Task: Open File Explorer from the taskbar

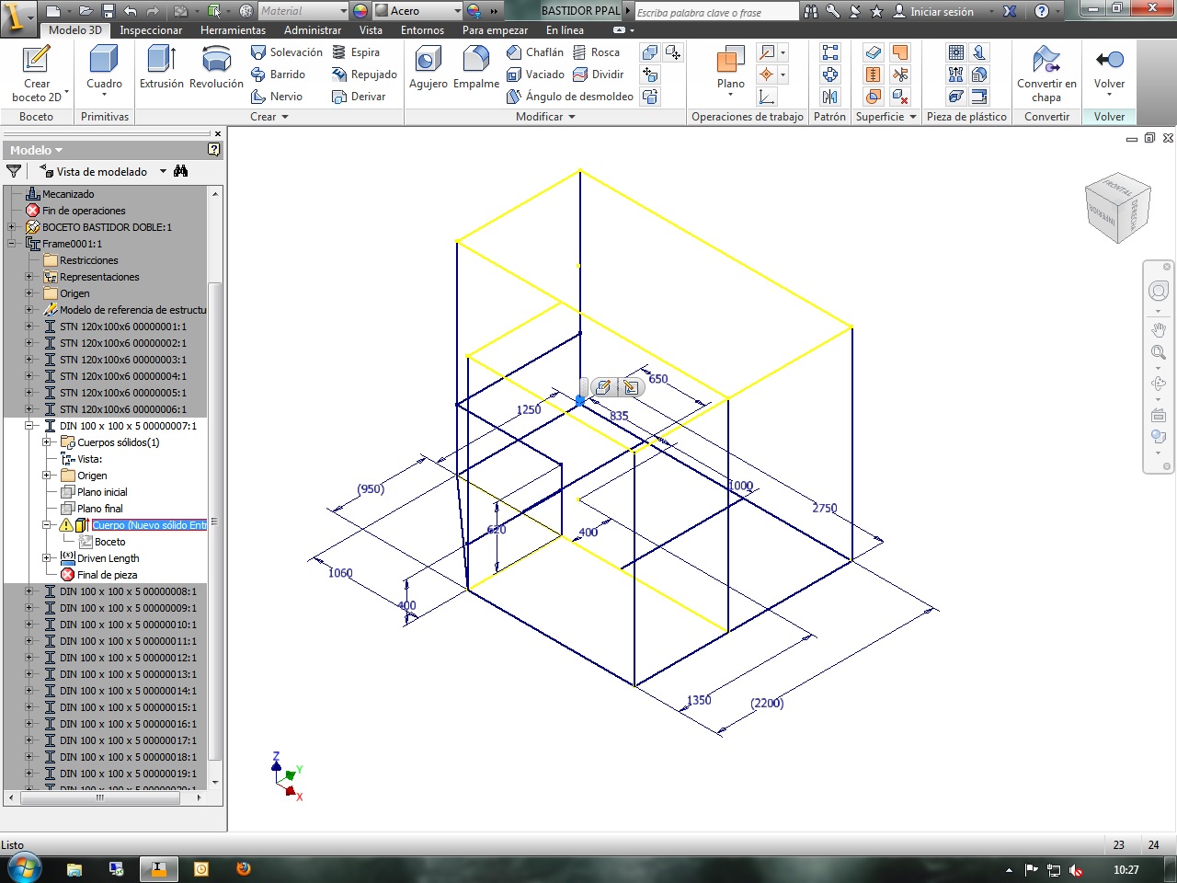Action: pyautogui.click(x=74, y=868)
